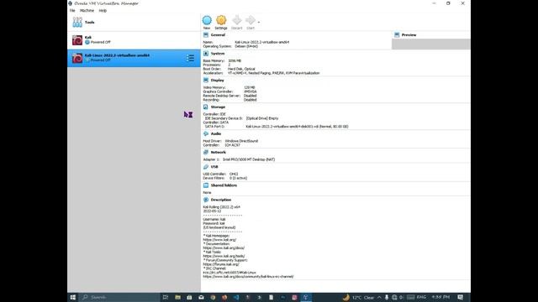Viewport: 538px width, 302px height.
Task: Click the kali.org/tools/ URL text
Action: coord(224,256)
